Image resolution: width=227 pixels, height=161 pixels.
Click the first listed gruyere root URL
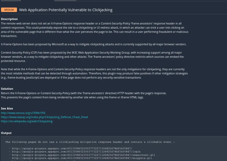pos(72,149)
